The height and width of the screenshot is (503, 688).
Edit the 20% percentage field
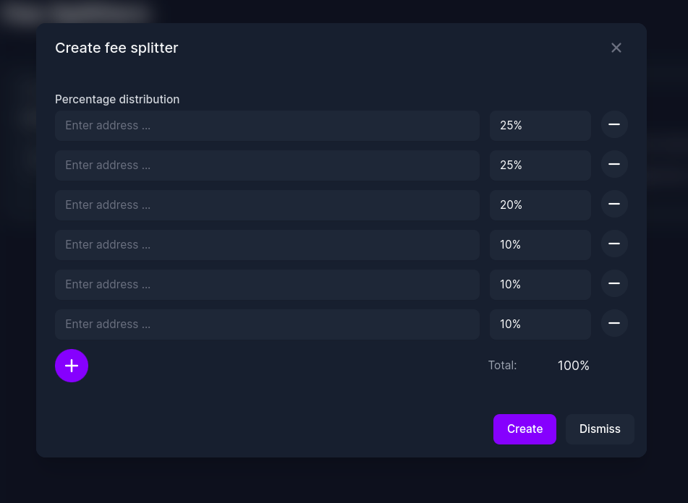(540, 205)
